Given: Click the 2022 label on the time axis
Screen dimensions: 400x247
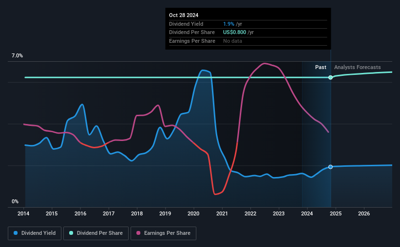Looking at the screenshot, I should [250, 213].
